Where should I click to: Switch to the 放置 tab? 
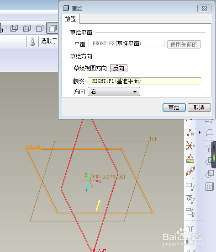(71, 19)
